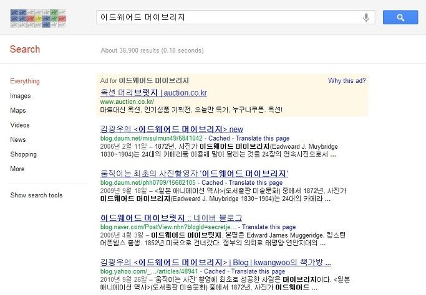Open the auction.co.kr ad title
The height and width of the screenshot is (295, 426).
pos(153,93)
